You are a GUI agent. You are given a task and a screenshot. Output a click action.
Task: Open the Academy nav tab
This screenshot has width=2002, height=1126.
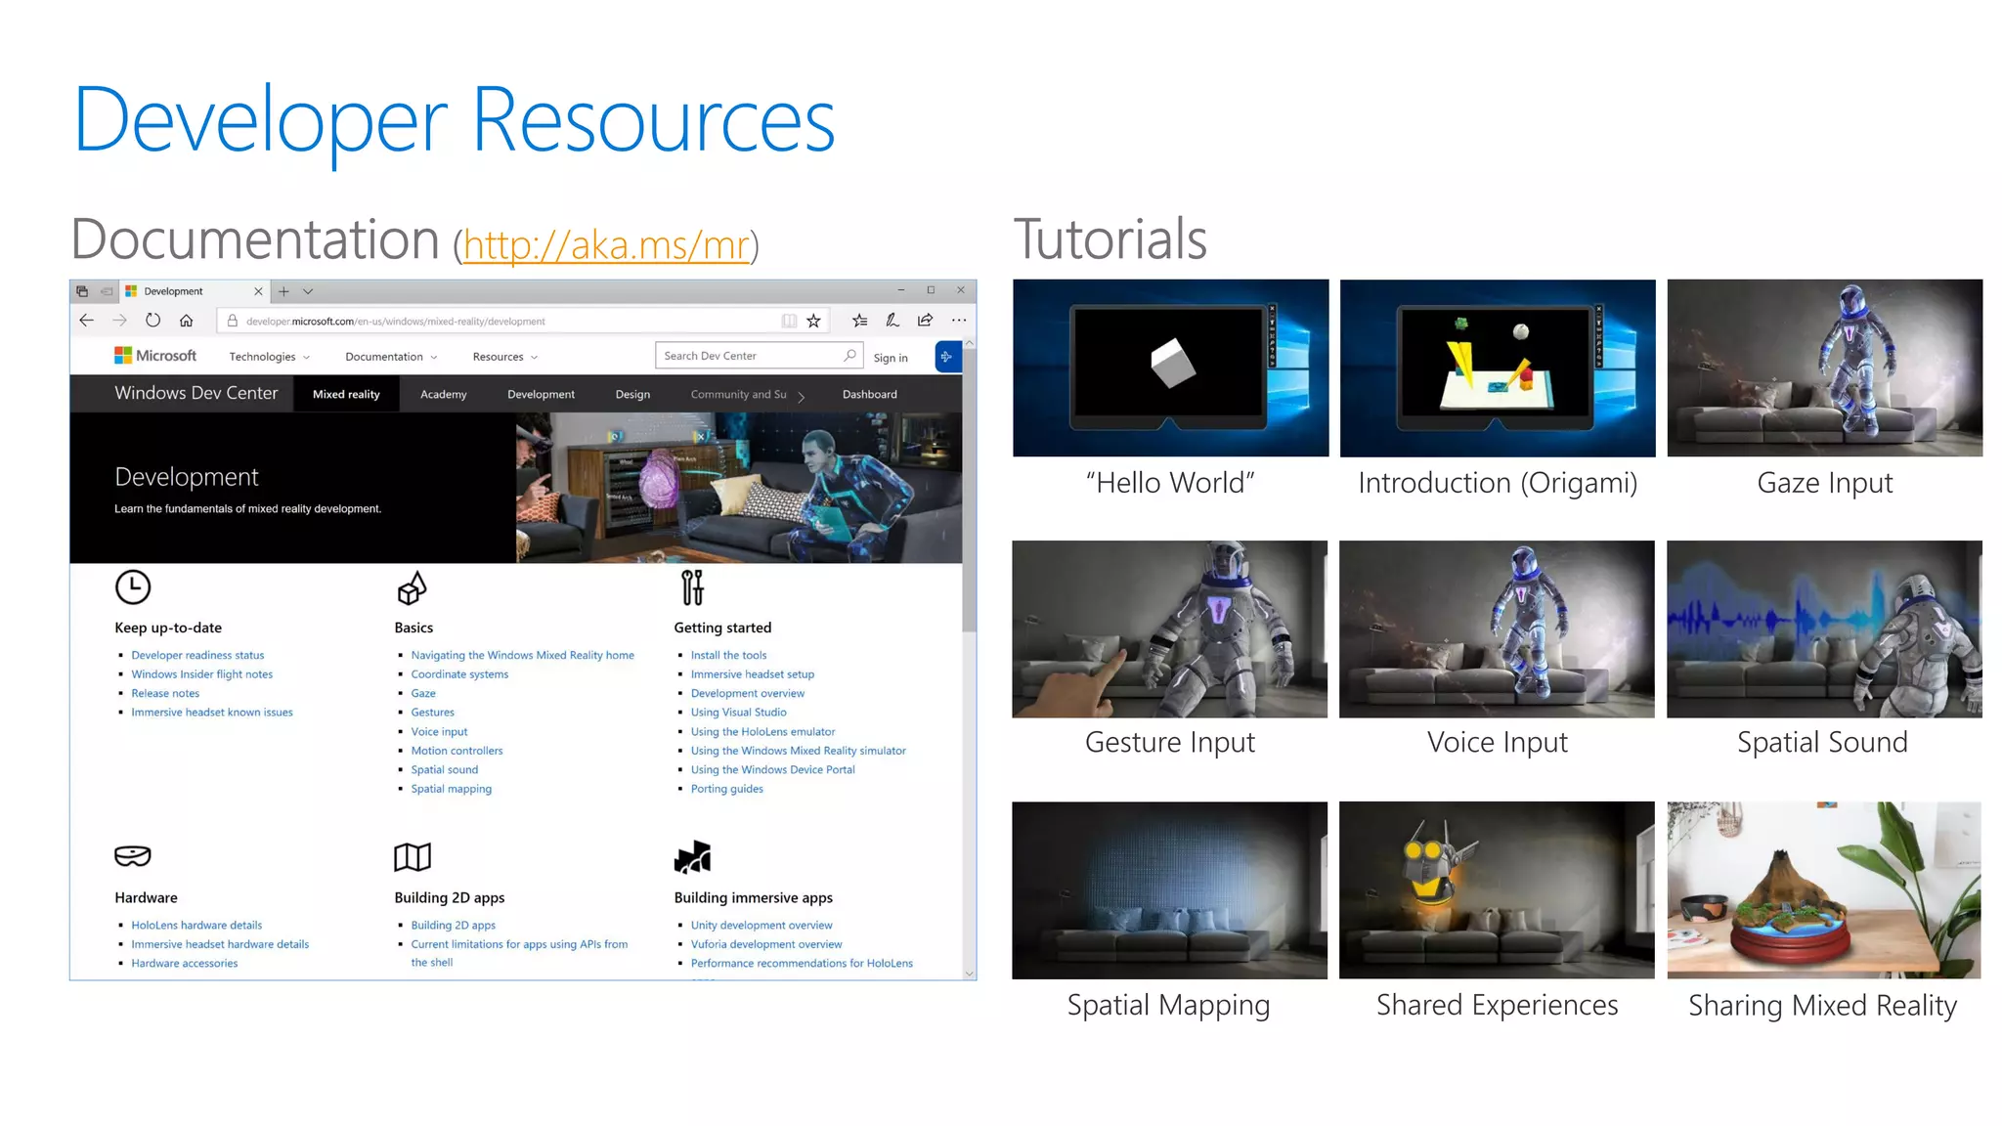coord(444,394)
